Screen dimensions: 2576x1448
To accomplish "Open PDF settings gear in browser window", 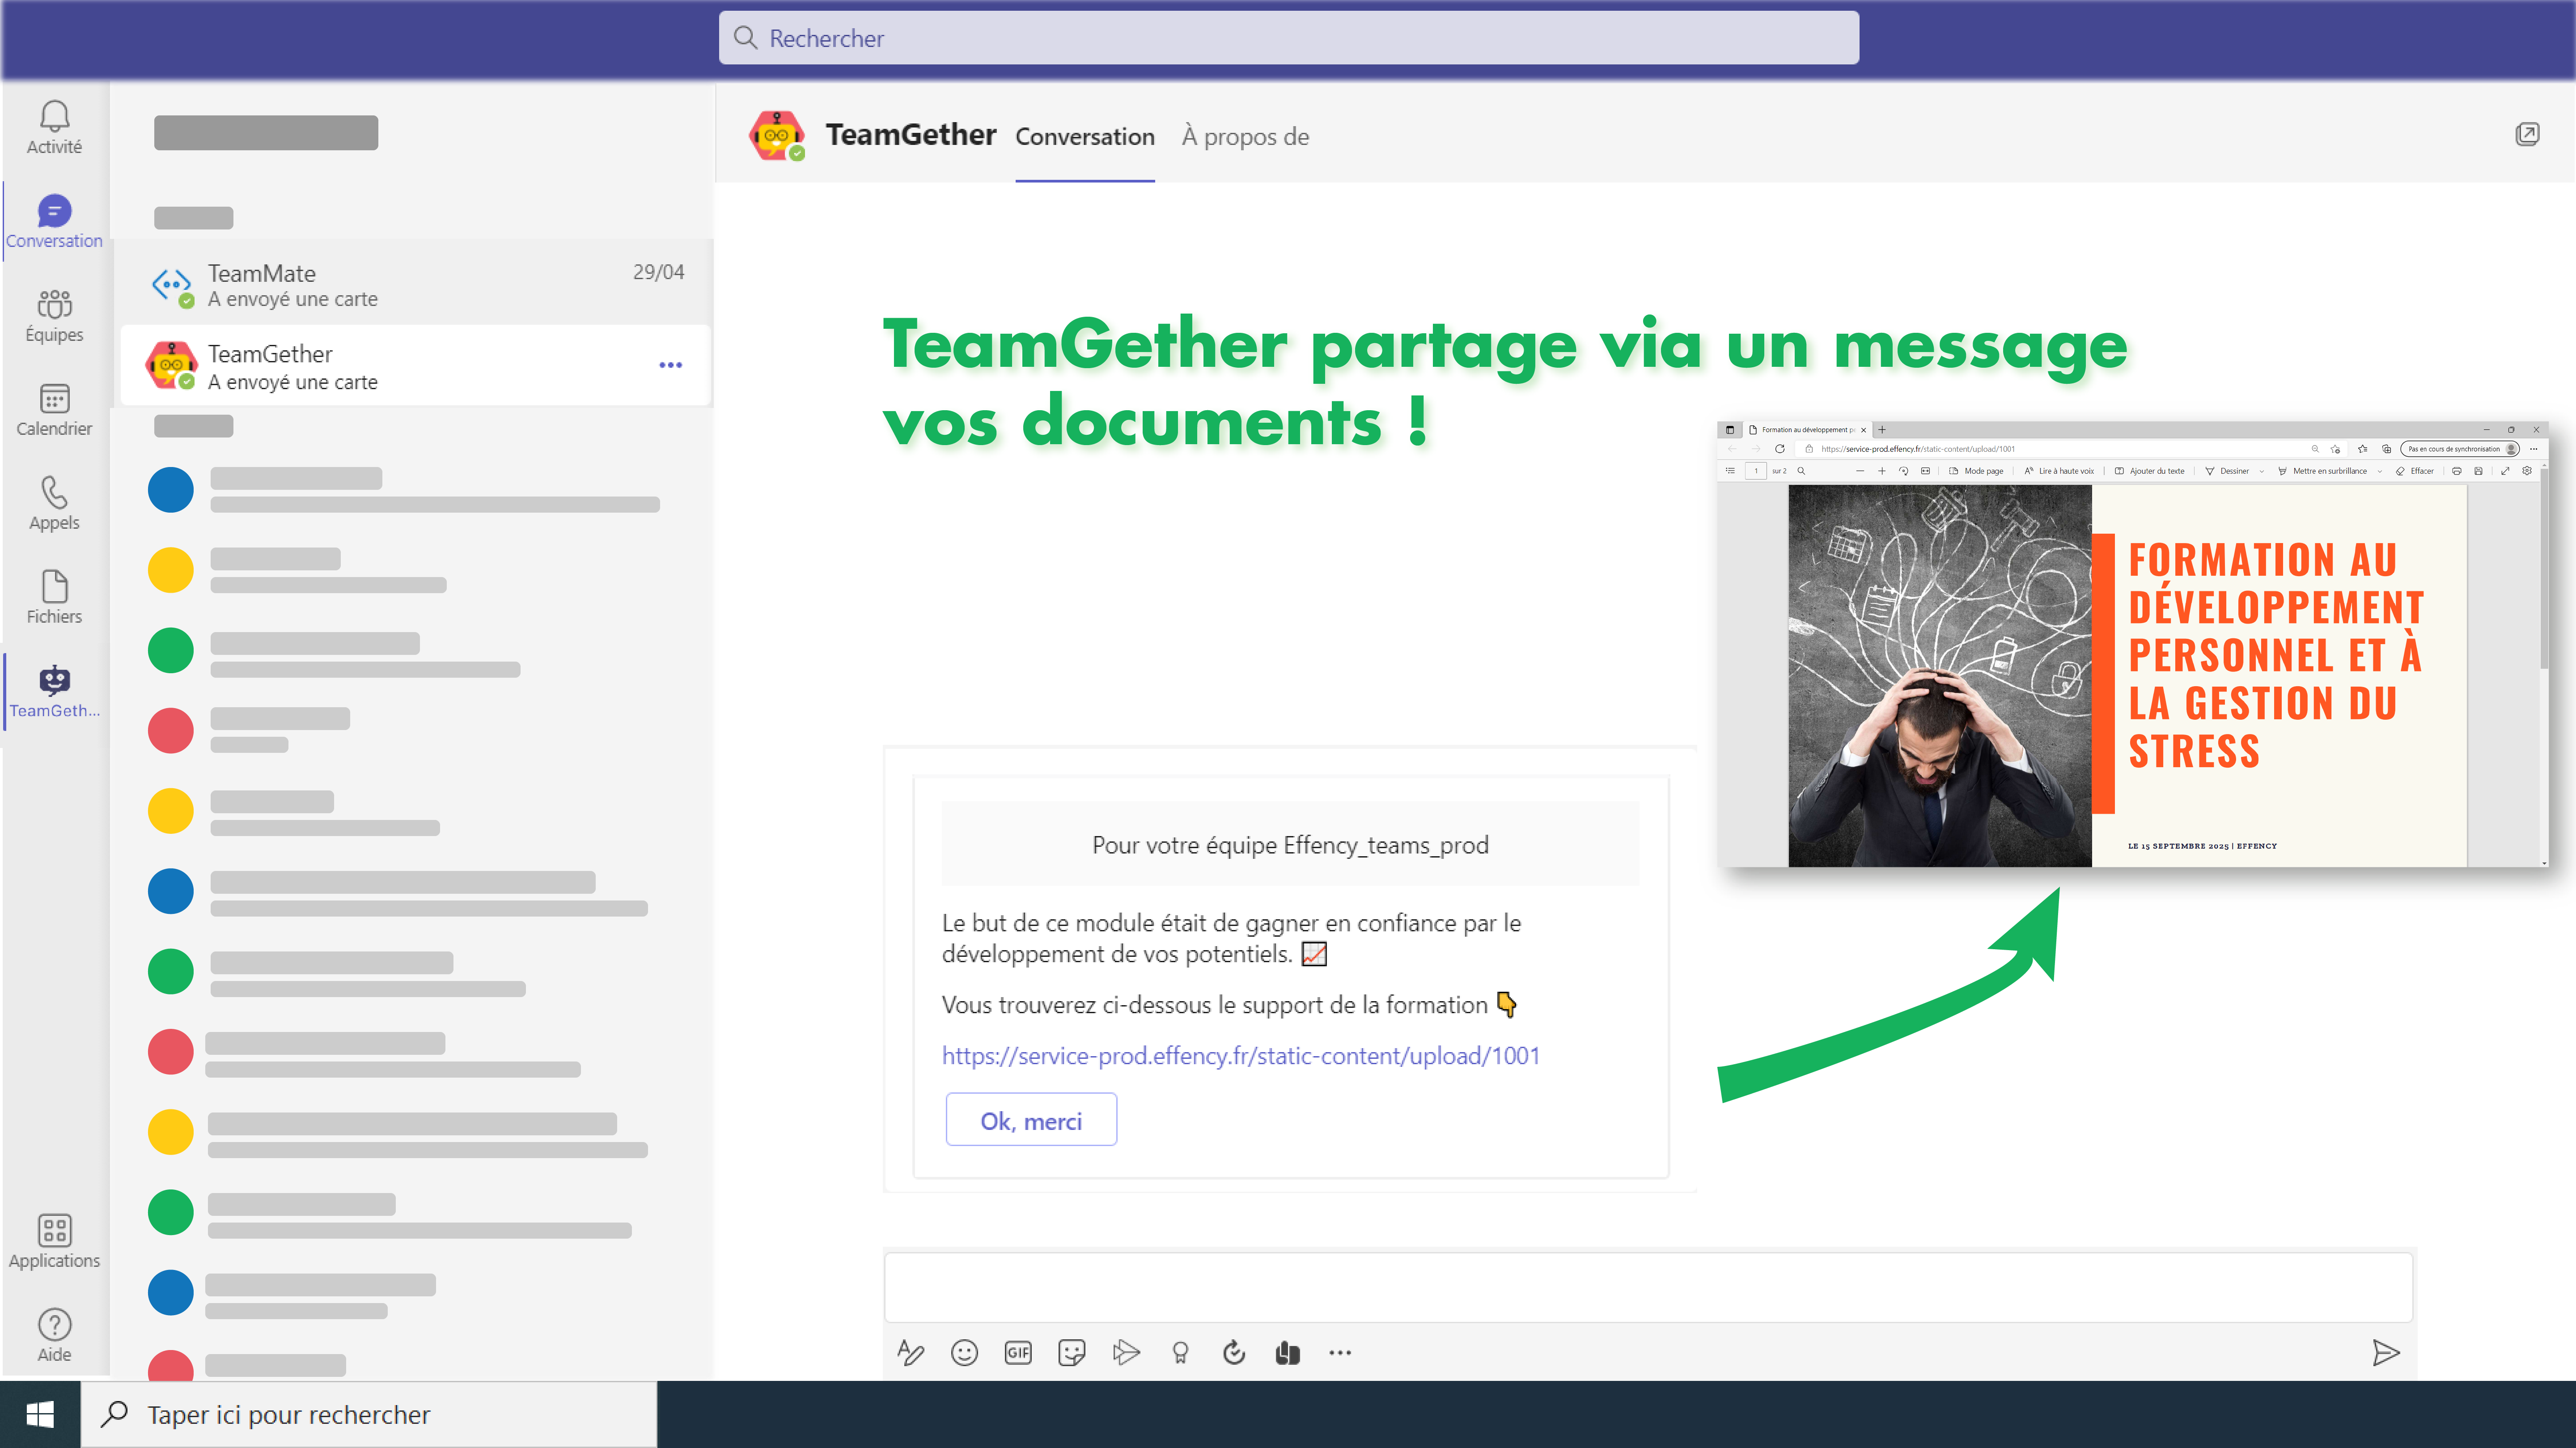I will 2527,471.
